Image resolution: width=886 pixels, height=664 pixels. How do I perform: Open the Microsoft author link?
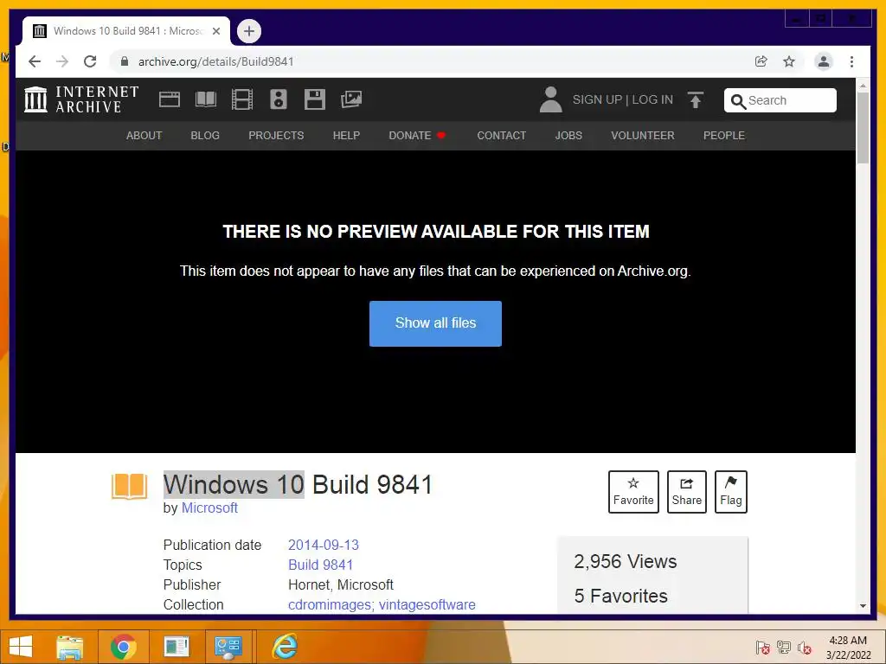(209, 508)
